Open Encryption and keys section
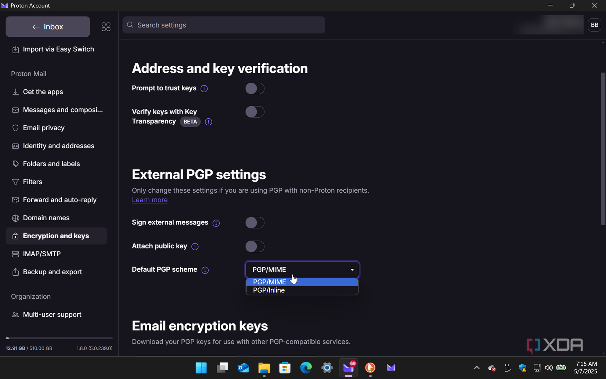Image resolution: width=606 pixels, height=379 pixels. 55,236
